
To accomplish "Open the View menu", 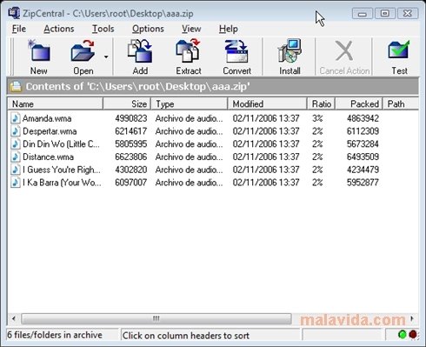I will [191, 29].
